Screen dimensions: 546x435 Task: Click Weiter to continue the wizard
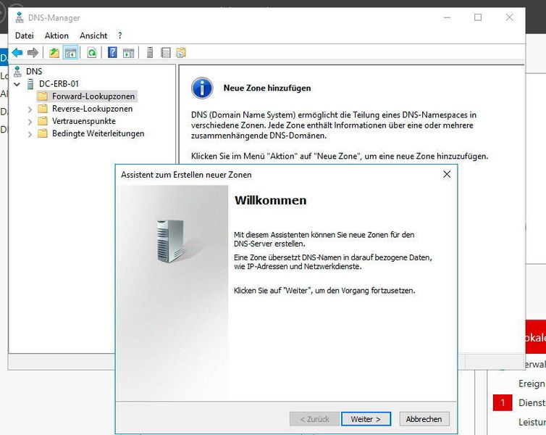point(366,419)
